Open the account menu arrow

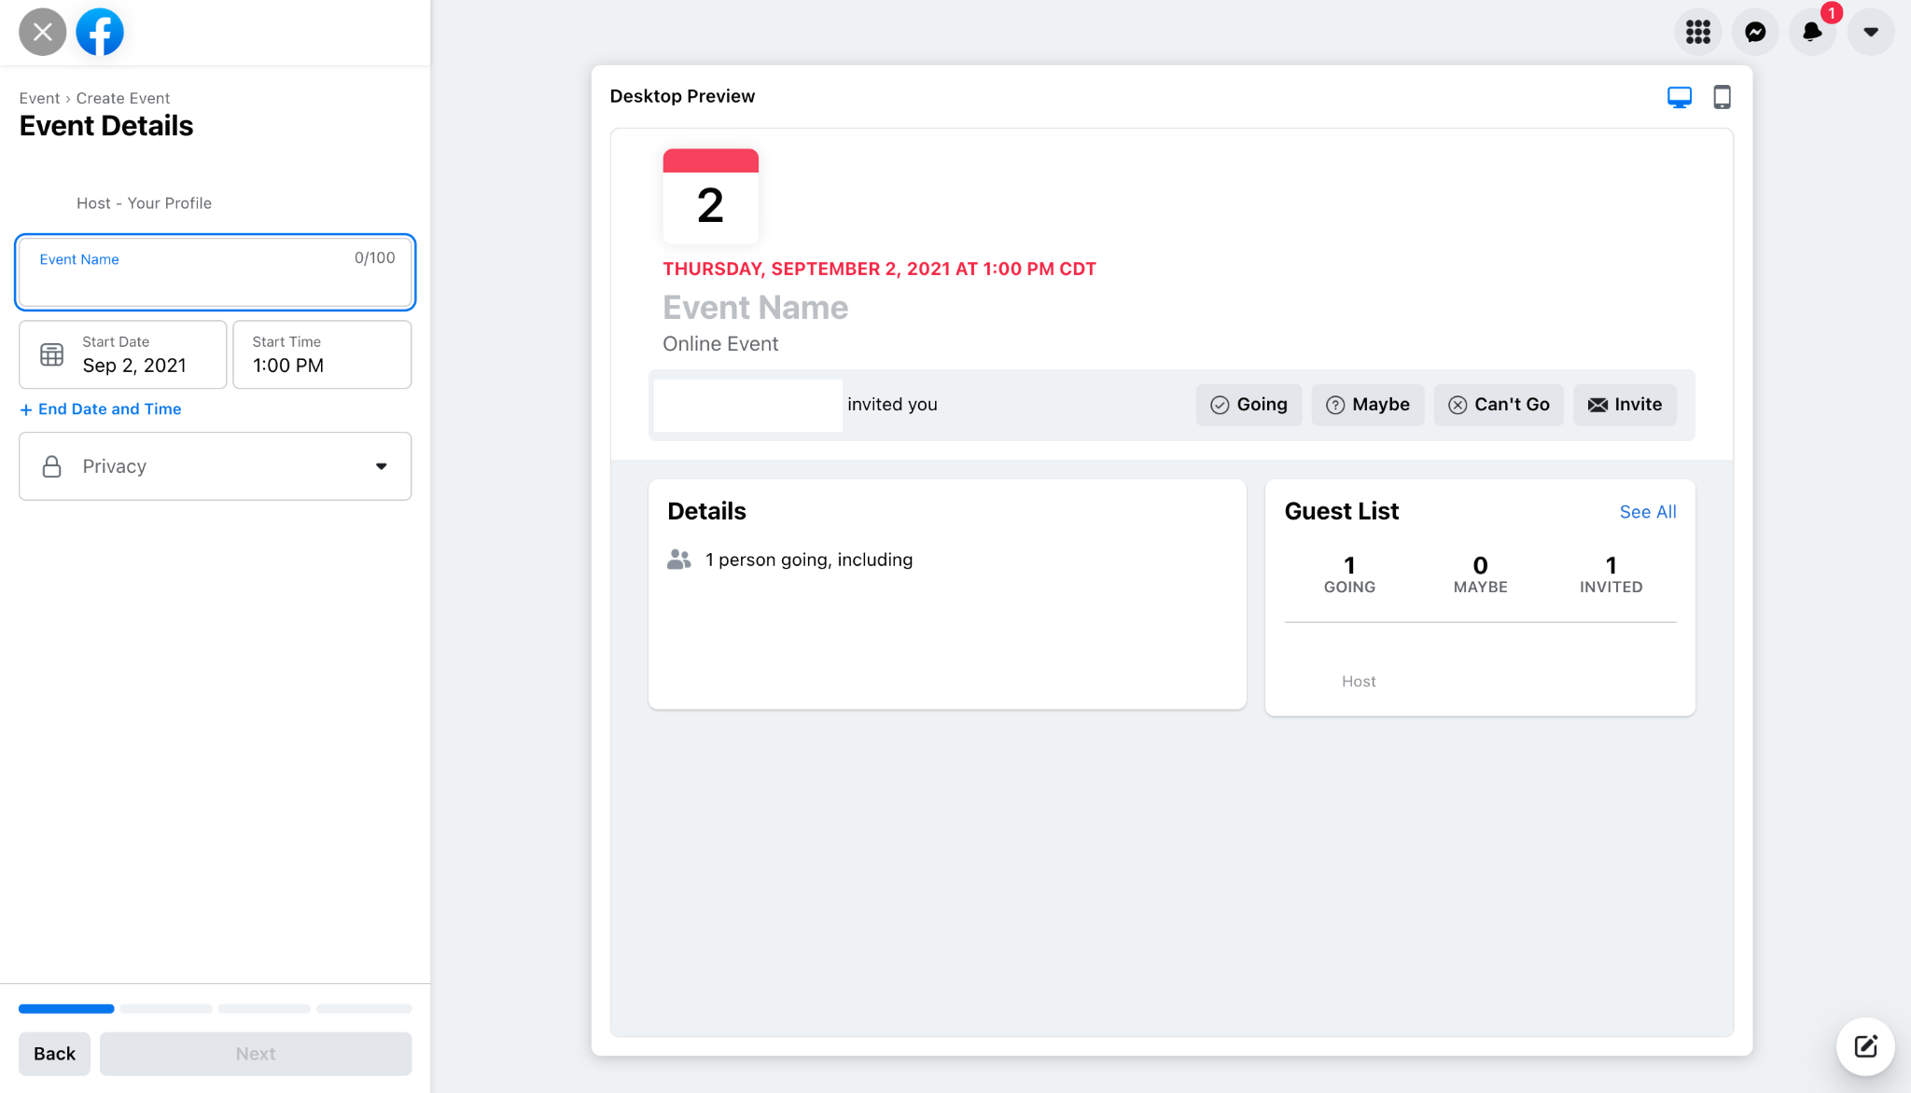1870,32
